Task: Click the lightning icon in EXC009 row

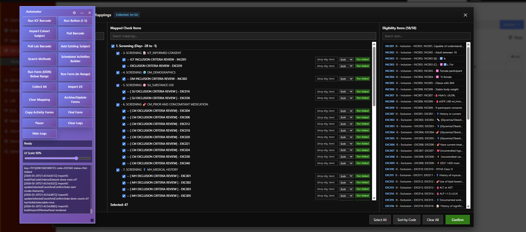Action: coord(438,163)
